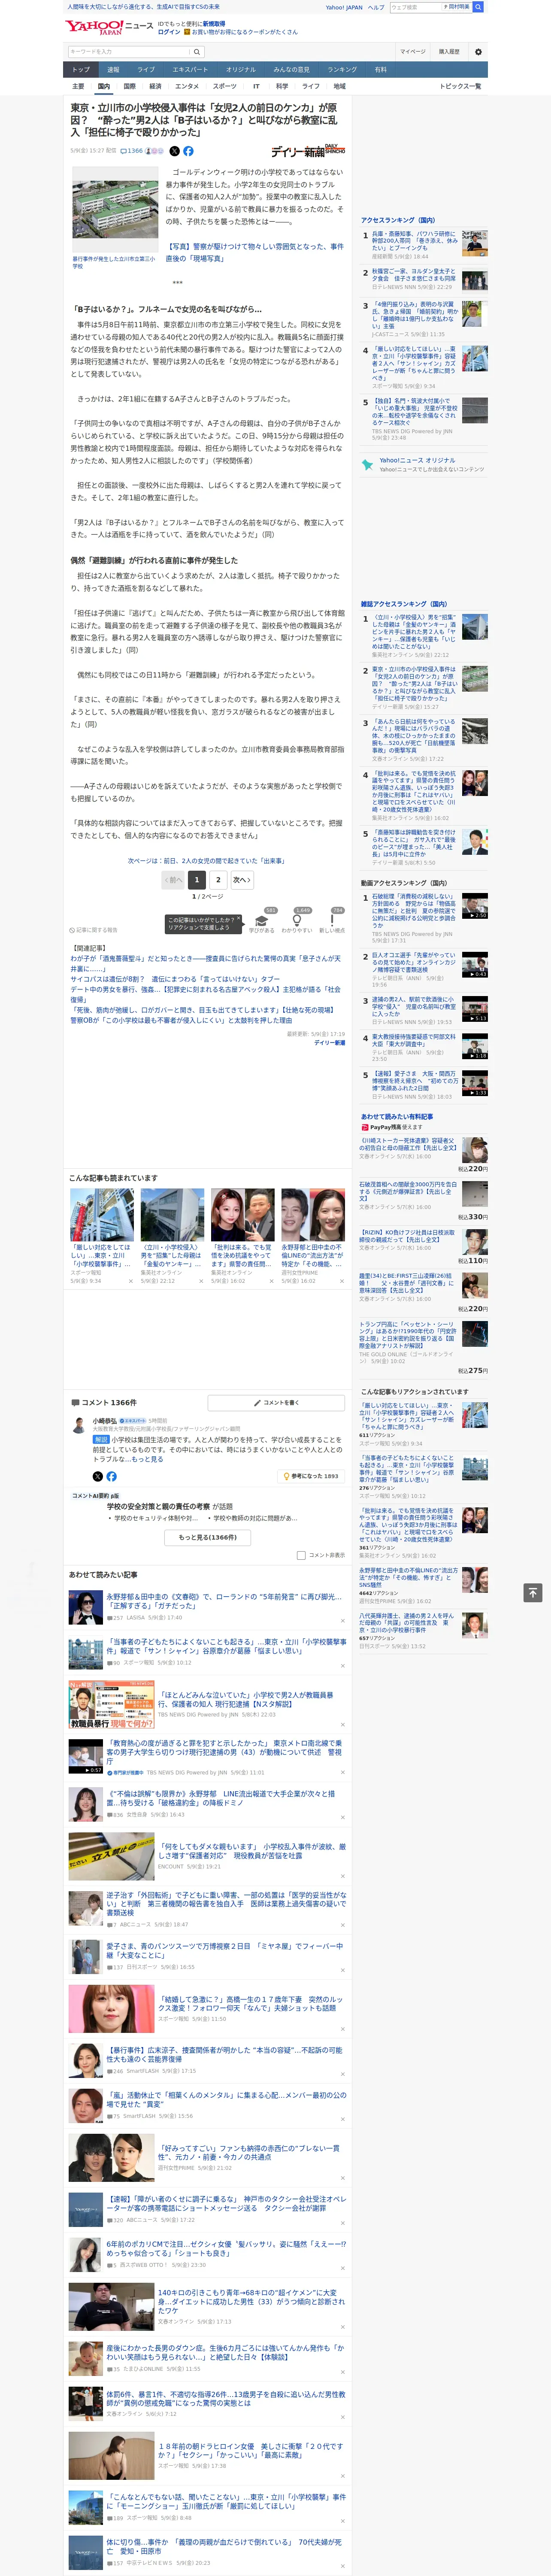The width and height of the screenshot is (551, 2576).
Task: Click the 購入履歴 button
Action: (x=449, y=52)
